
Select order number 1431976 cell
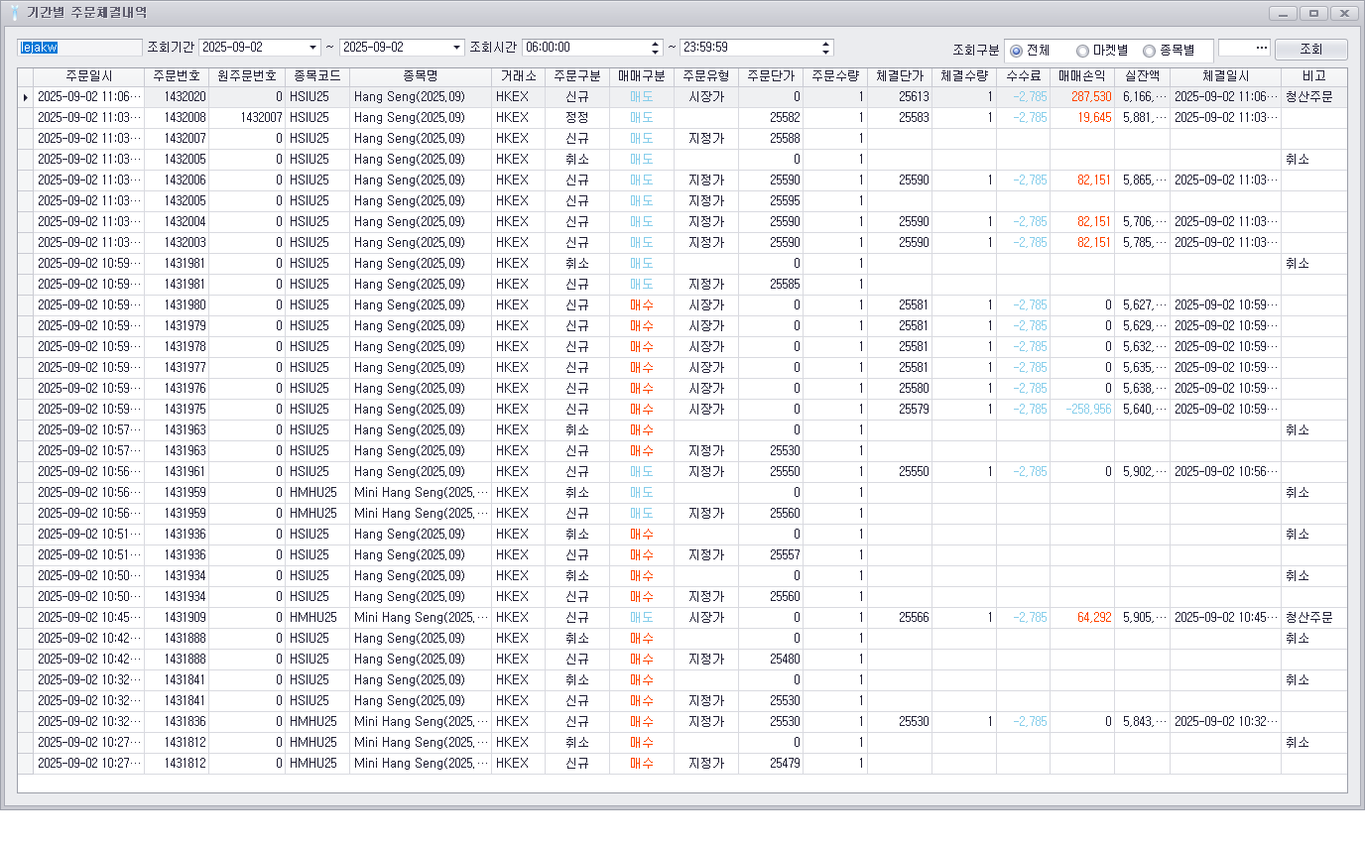[177, 389]
